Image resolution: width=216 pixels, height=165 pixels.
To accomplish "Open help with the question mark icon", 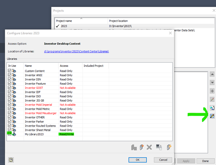I will point(11,160).
